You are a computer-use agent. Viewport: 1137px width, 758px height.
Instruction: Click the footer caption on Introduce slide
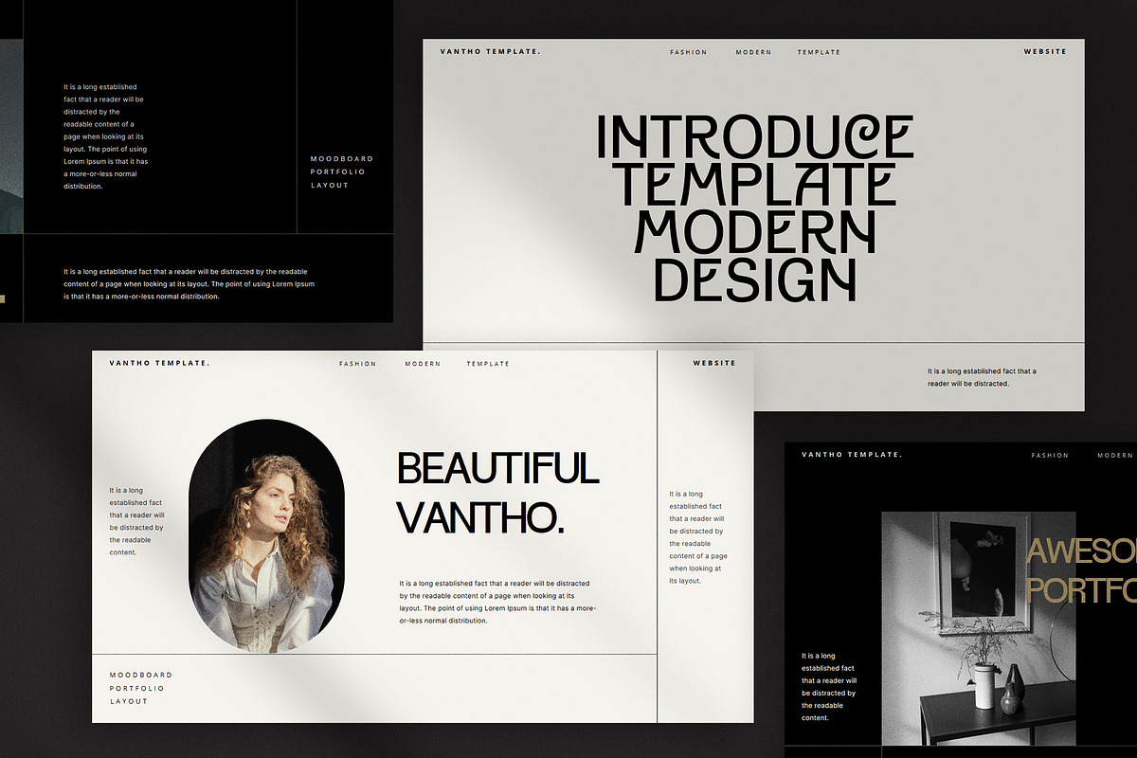[982, 377]
